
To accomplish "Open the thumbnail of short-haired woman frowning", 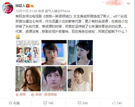I will [54, 52].
